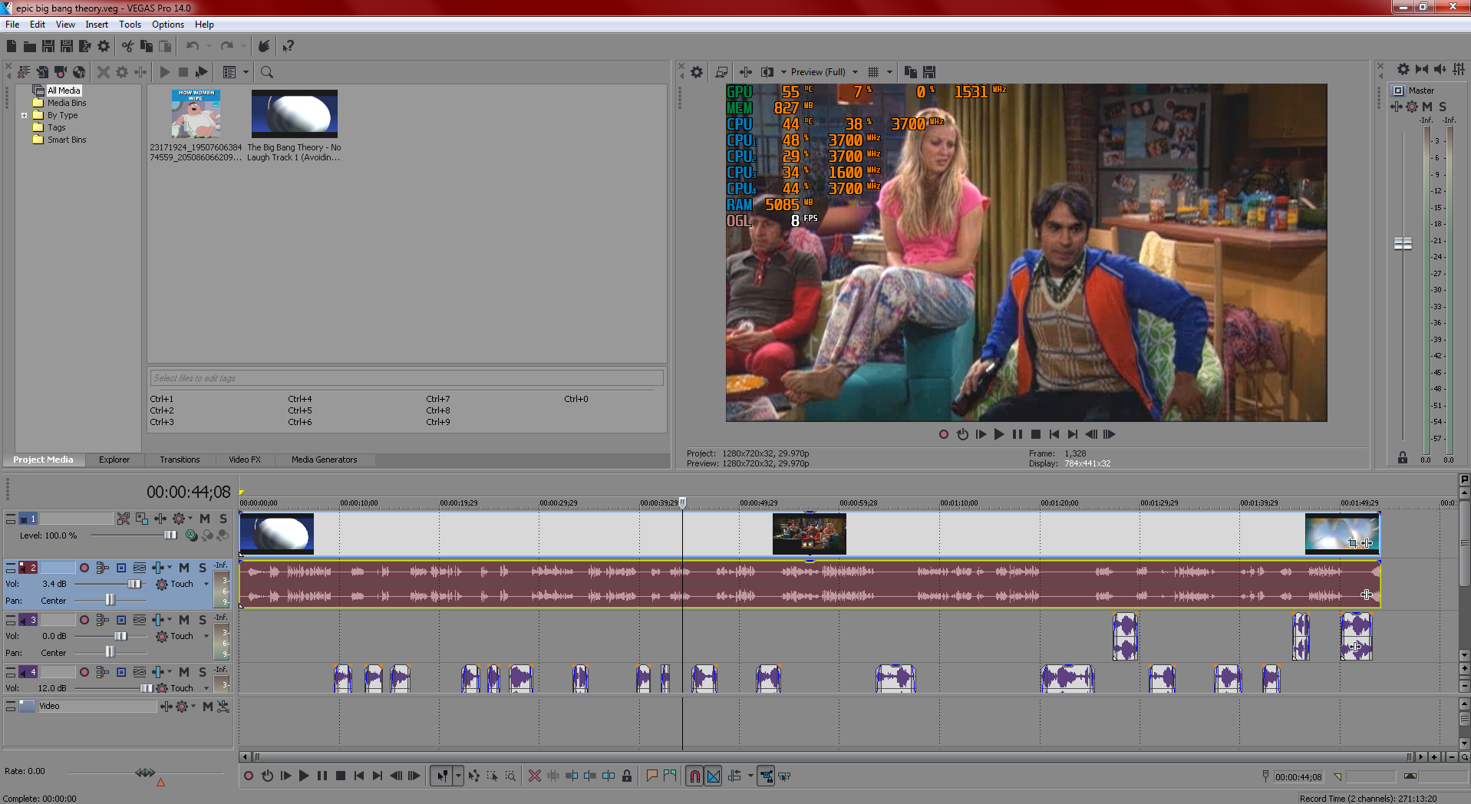Image resolution: width=1471 pixels, height=804 pixels.
Task: Remove all unused media from project
Action: [24, 72]
